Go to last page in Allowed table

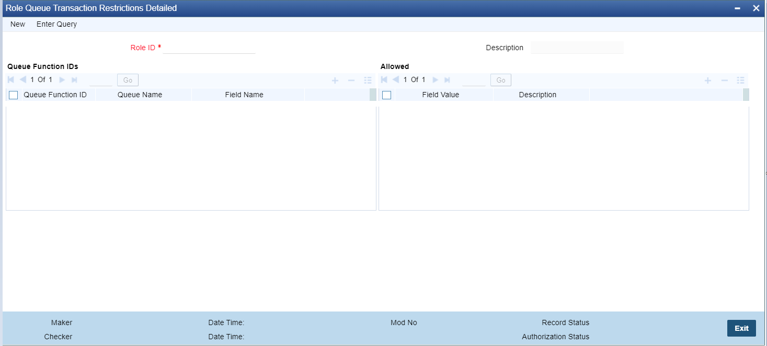click(x=447, y=80)
